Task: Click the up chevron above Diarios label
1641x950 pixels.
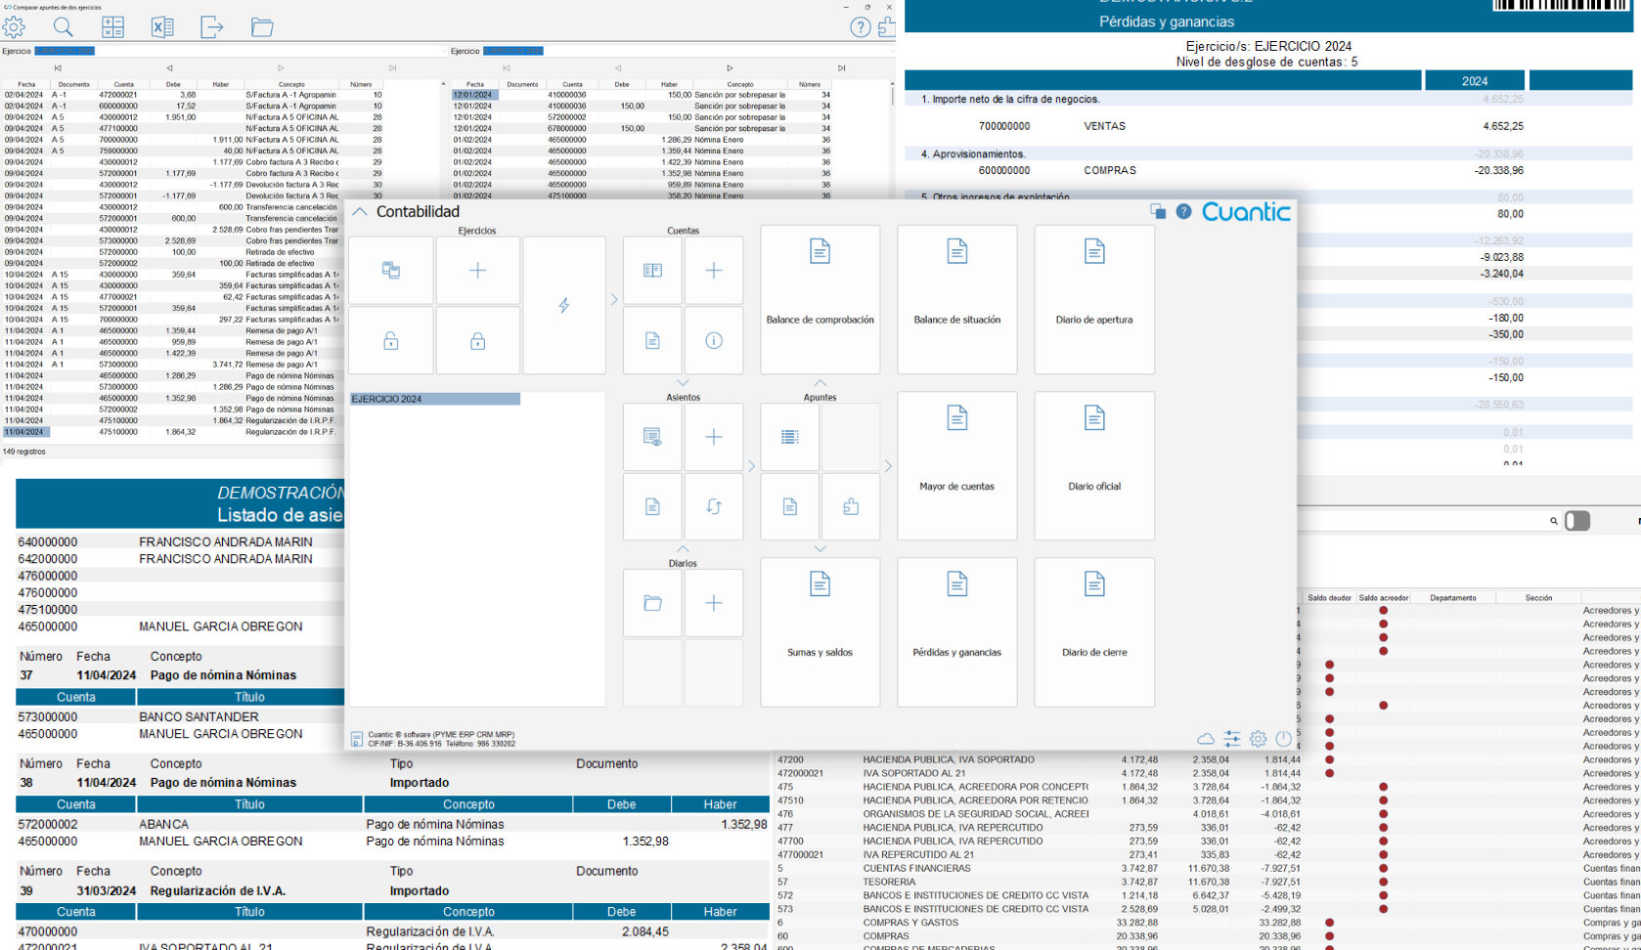Action: (x=683, y=549)
